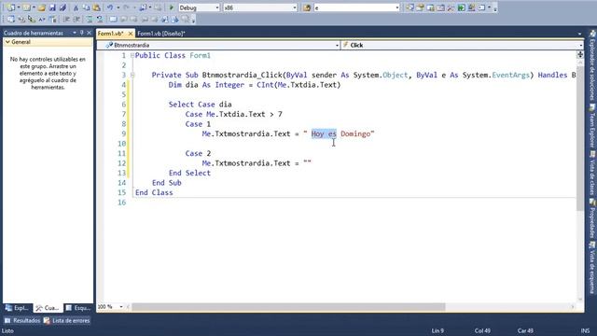Collapse the Public Class Form1 outline
The image size is (597, 336).
132,56
